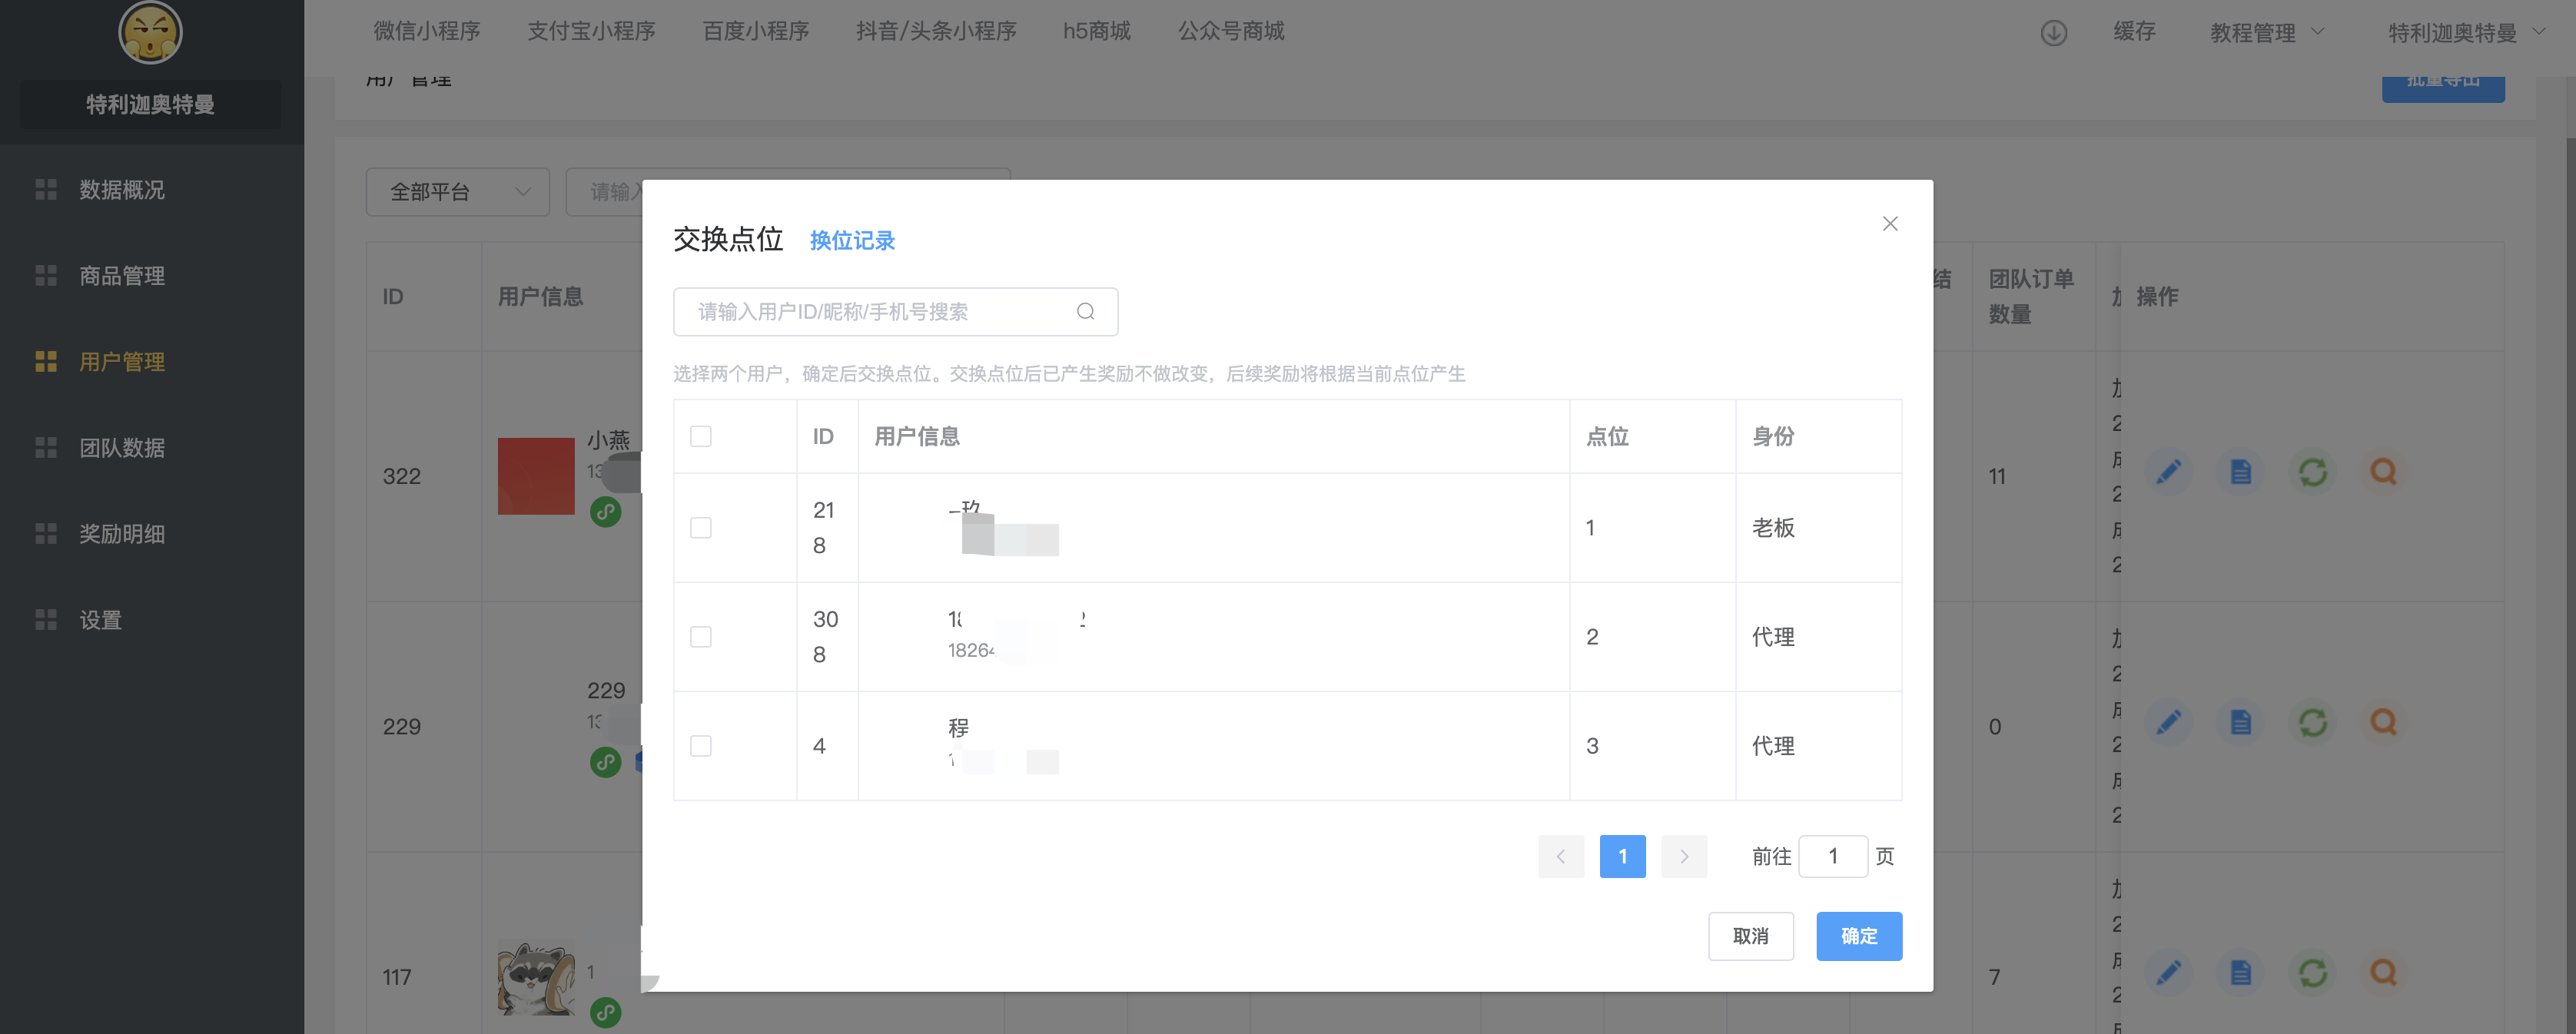This screenshot has height=1034, width=2576.
Task: Click orange search icon for user 322
Action: (2383, 472)
